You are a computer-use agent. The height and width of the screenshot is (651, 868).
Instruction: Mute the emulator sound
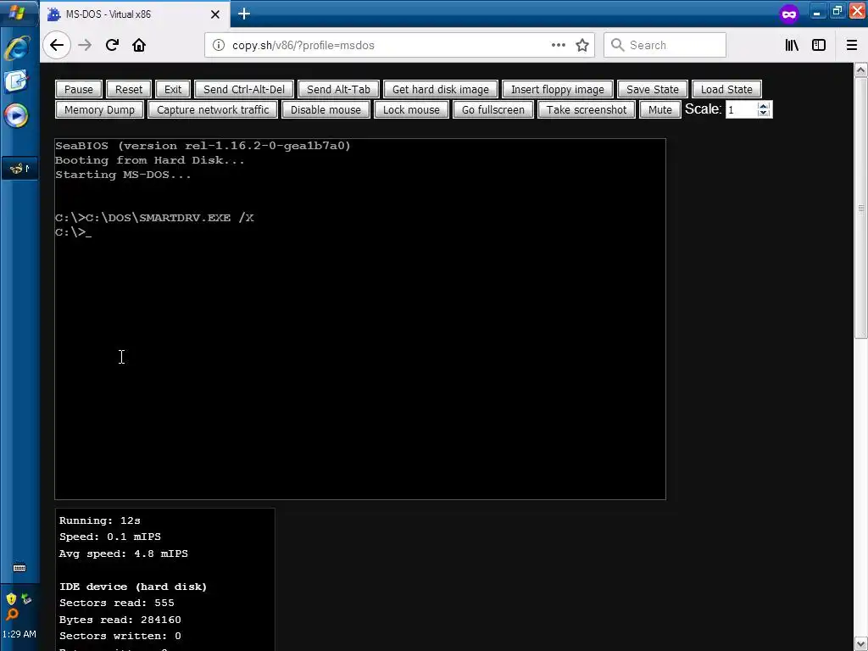pos(659,109)
